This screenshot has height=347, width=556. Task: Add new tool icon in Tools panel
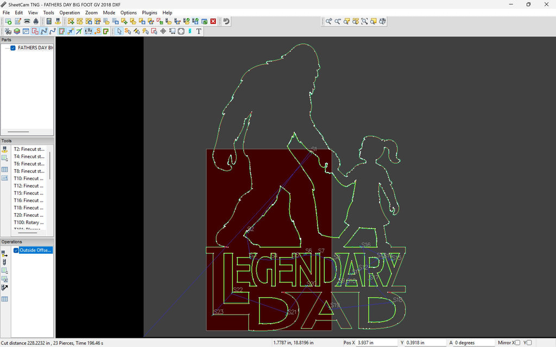pos(4,150)
